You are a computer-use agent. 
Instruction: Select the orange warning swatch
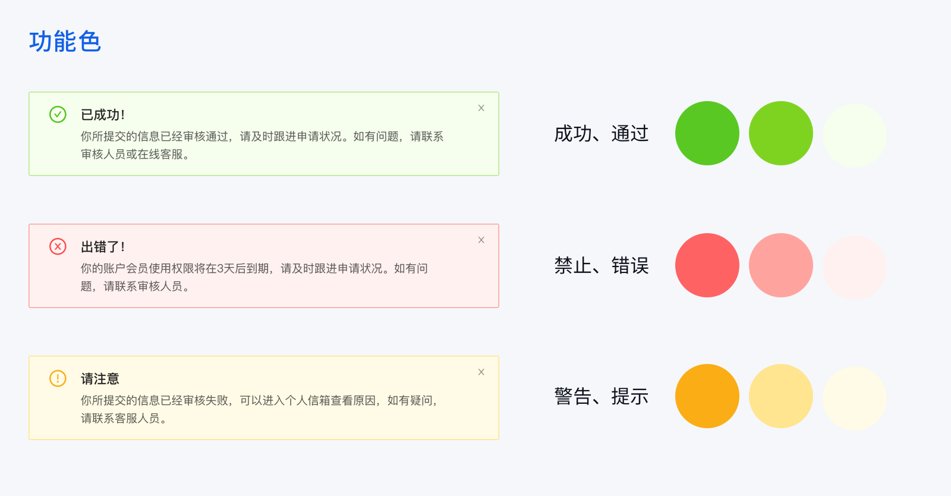tap(707, 396)
